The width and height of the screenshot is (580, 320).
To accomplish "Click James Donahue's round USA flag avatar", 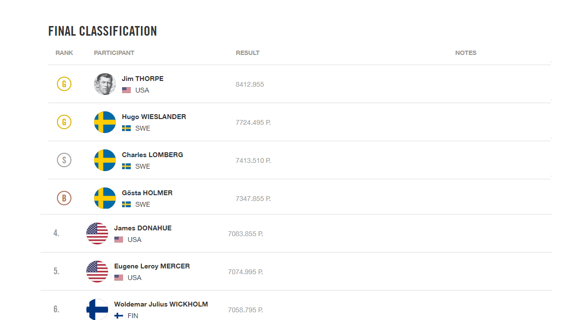I will pyautogui.click(x=97, y=234).
